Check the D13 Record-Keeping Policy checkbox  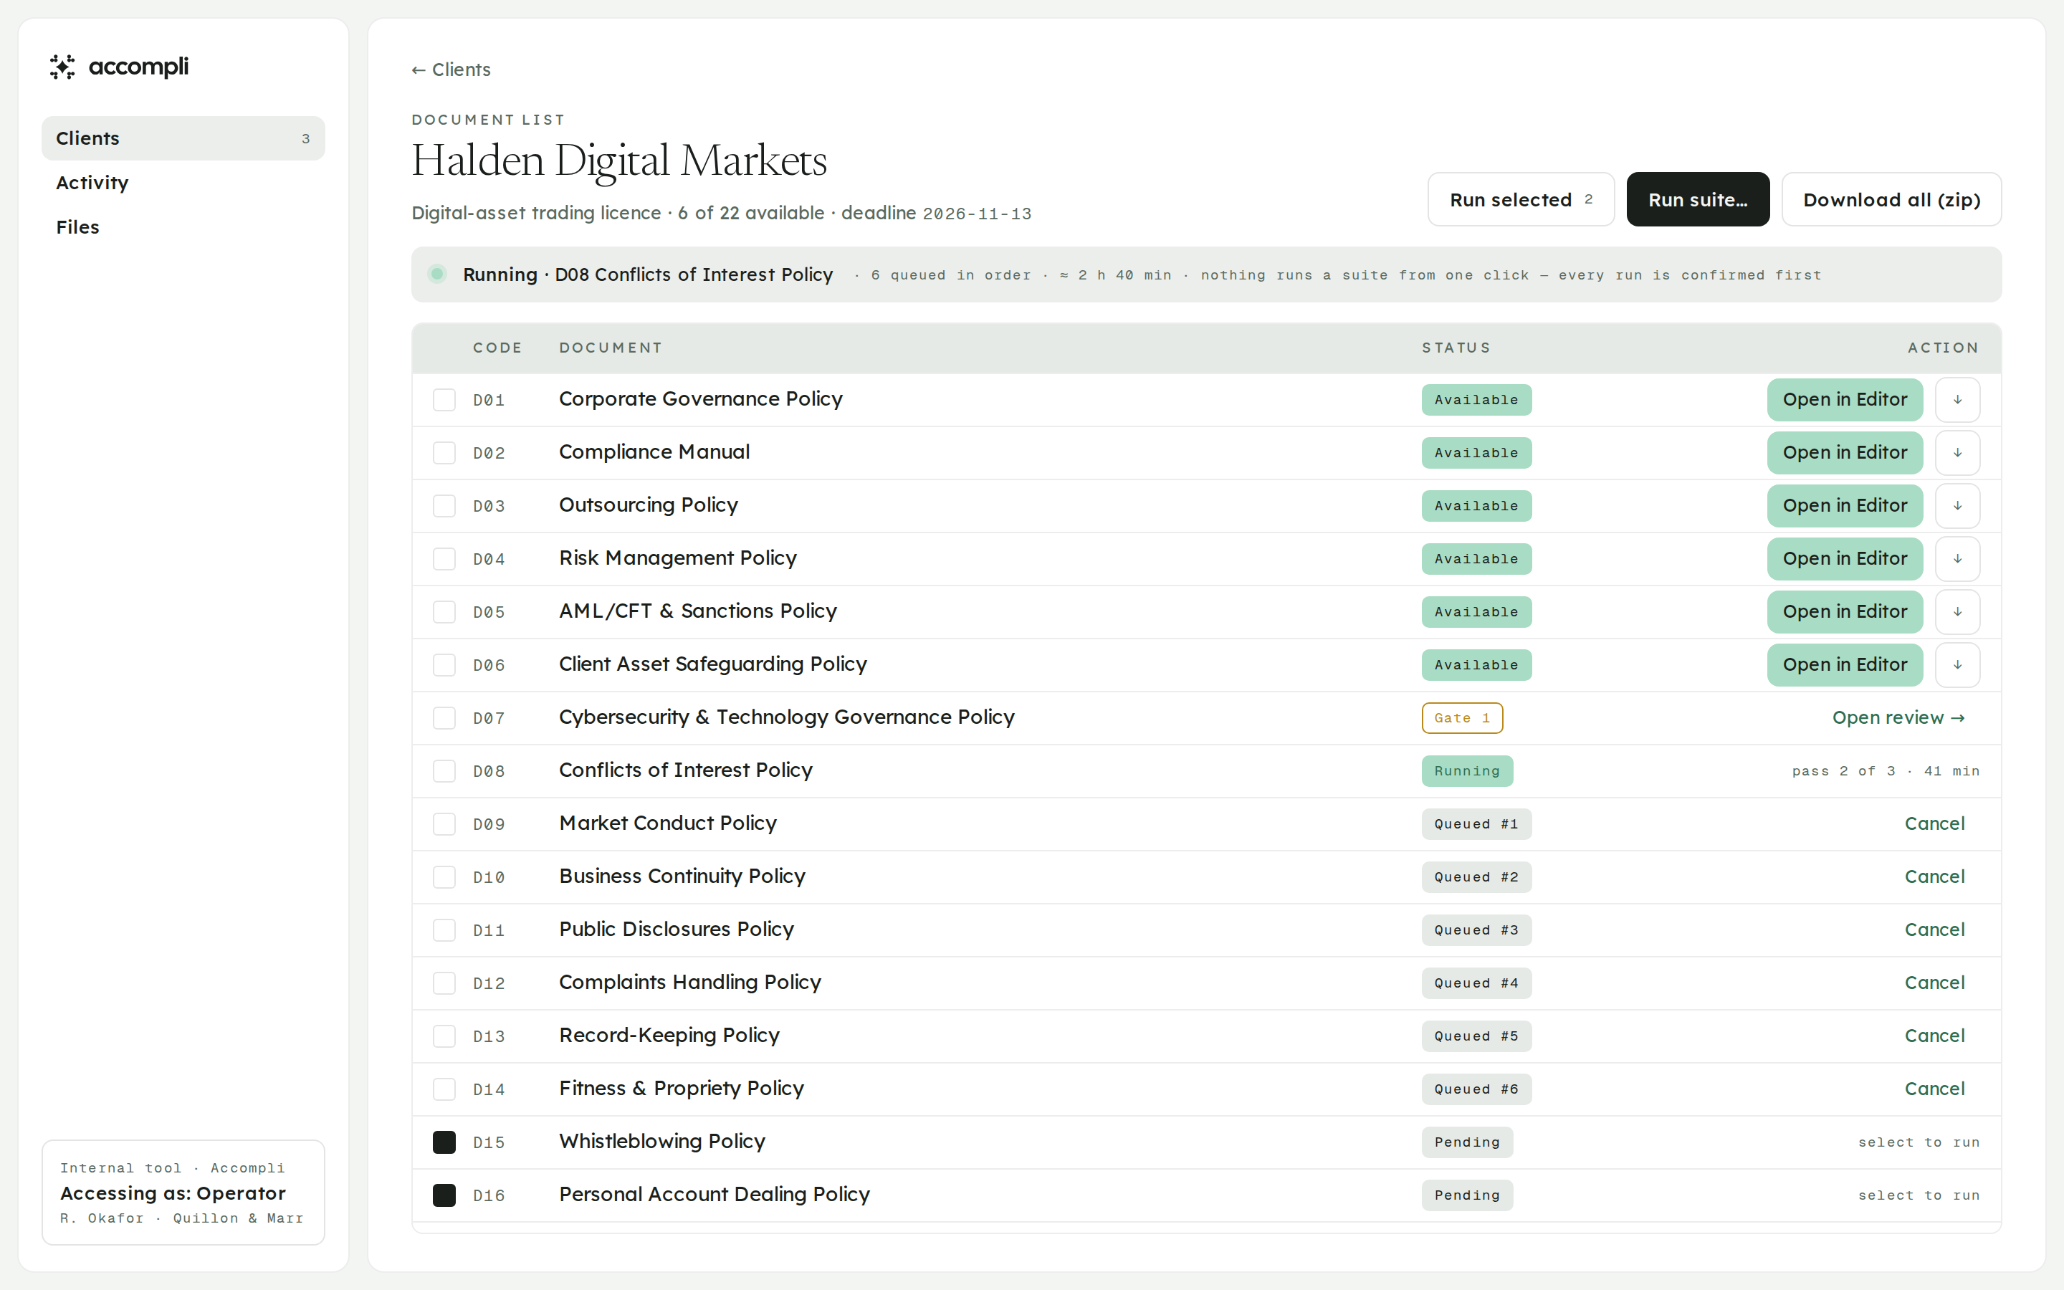click(444, 1036)
